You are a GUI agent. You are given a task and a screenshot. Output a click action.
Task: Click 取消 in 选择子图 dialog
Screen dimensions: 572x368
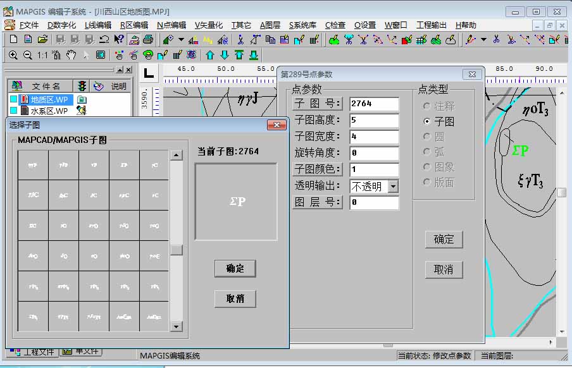click(235, 299)
